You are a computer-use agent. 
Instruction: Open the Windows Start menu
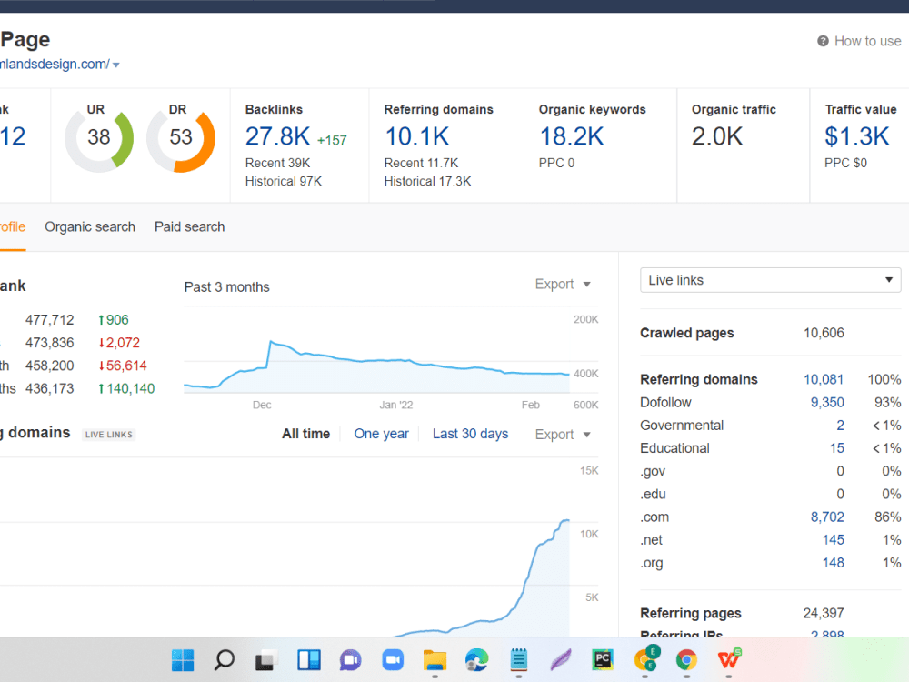[183, 659]
